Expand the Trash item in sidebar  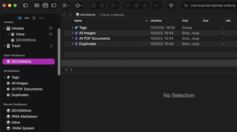point(4,46)
